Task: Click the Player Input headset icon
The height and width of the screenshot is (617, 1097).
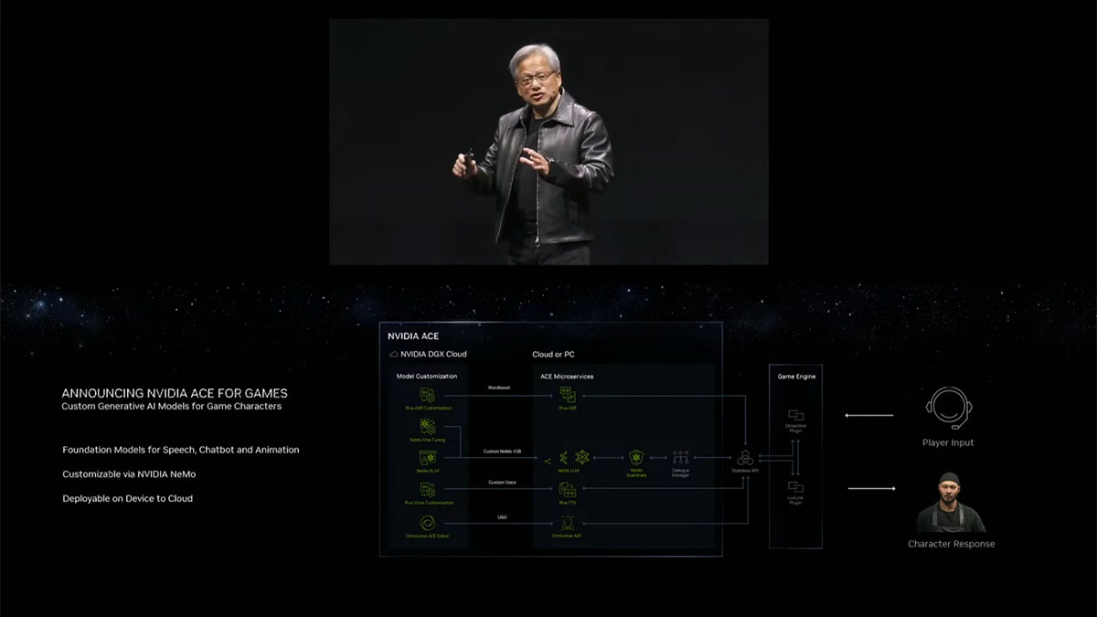Action: (948, 409)
